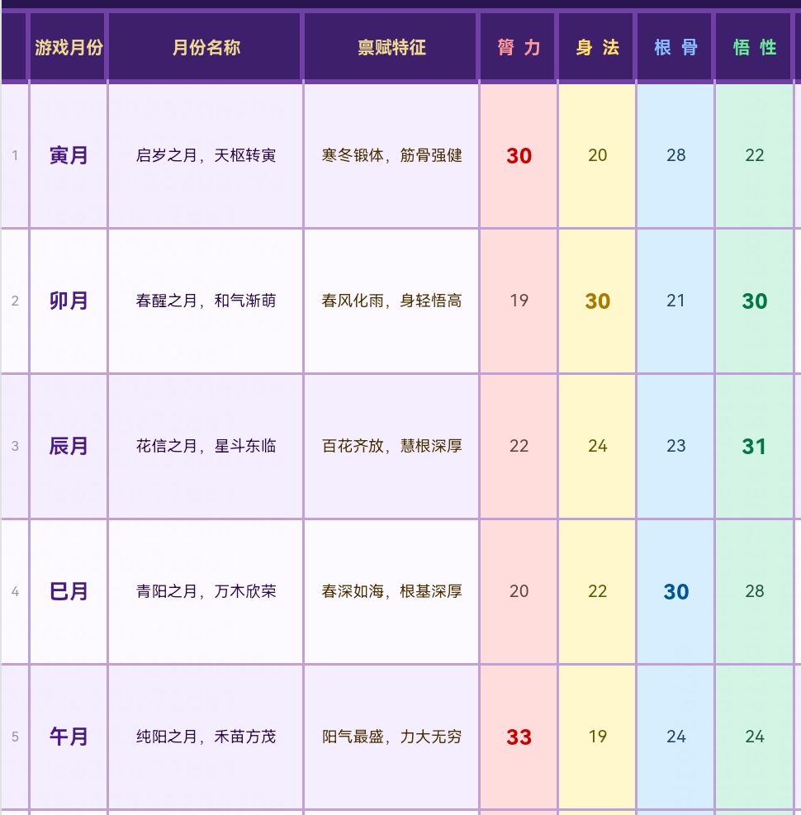Select the 卯月 cell
Viewport: 801px width, 815px height.
point(69,301)
